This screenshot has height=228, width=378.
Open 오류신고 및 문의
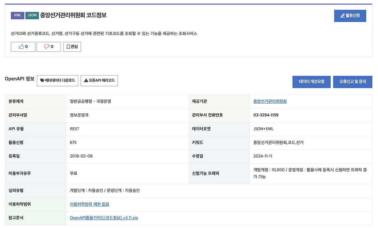353,82
